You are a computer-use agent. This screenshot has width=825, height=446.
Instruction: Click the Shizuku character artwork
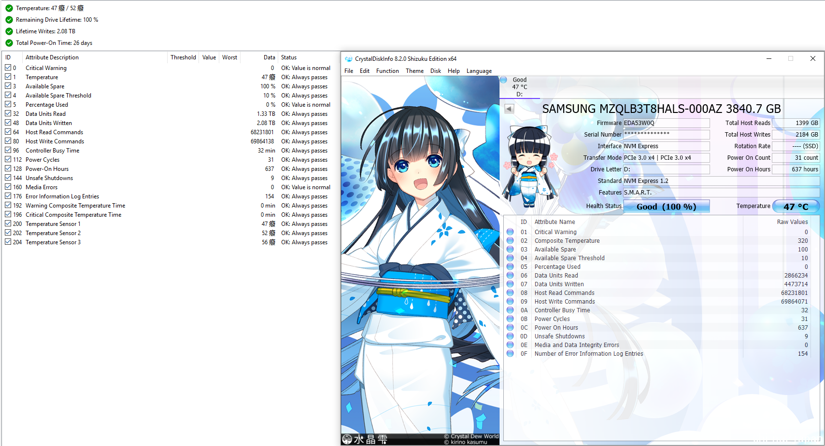(x=420, y=261)
